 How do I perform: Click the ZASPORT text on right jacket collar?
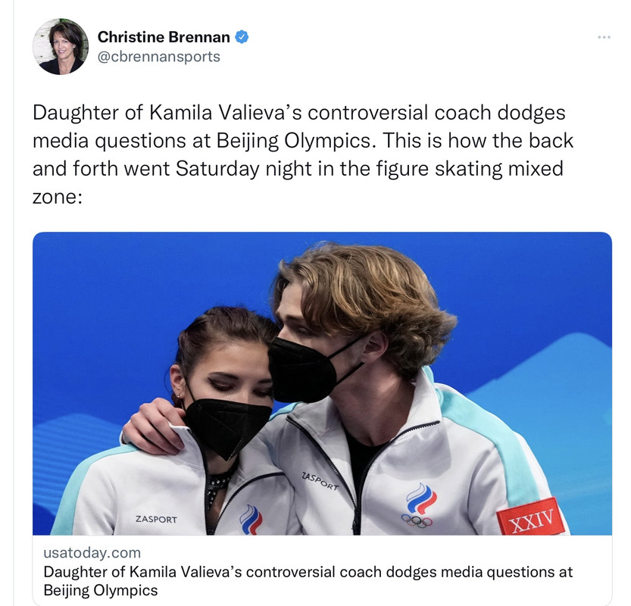point(320,482)
